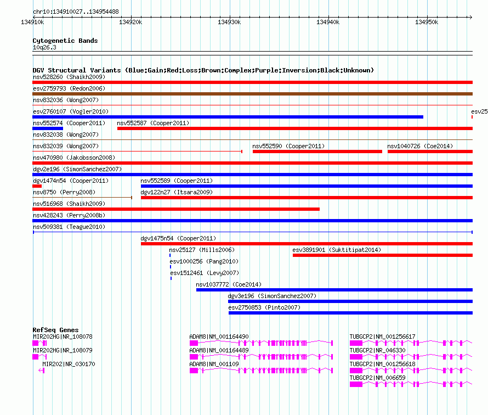Click the esv3891901 (Suktitipat2014) label
Viewport: 488px width, 415px height.
(337, 250)
